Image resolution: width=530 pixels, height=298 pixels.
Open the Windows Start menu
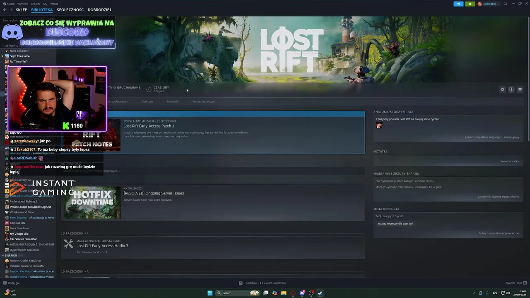click(210, 293)
